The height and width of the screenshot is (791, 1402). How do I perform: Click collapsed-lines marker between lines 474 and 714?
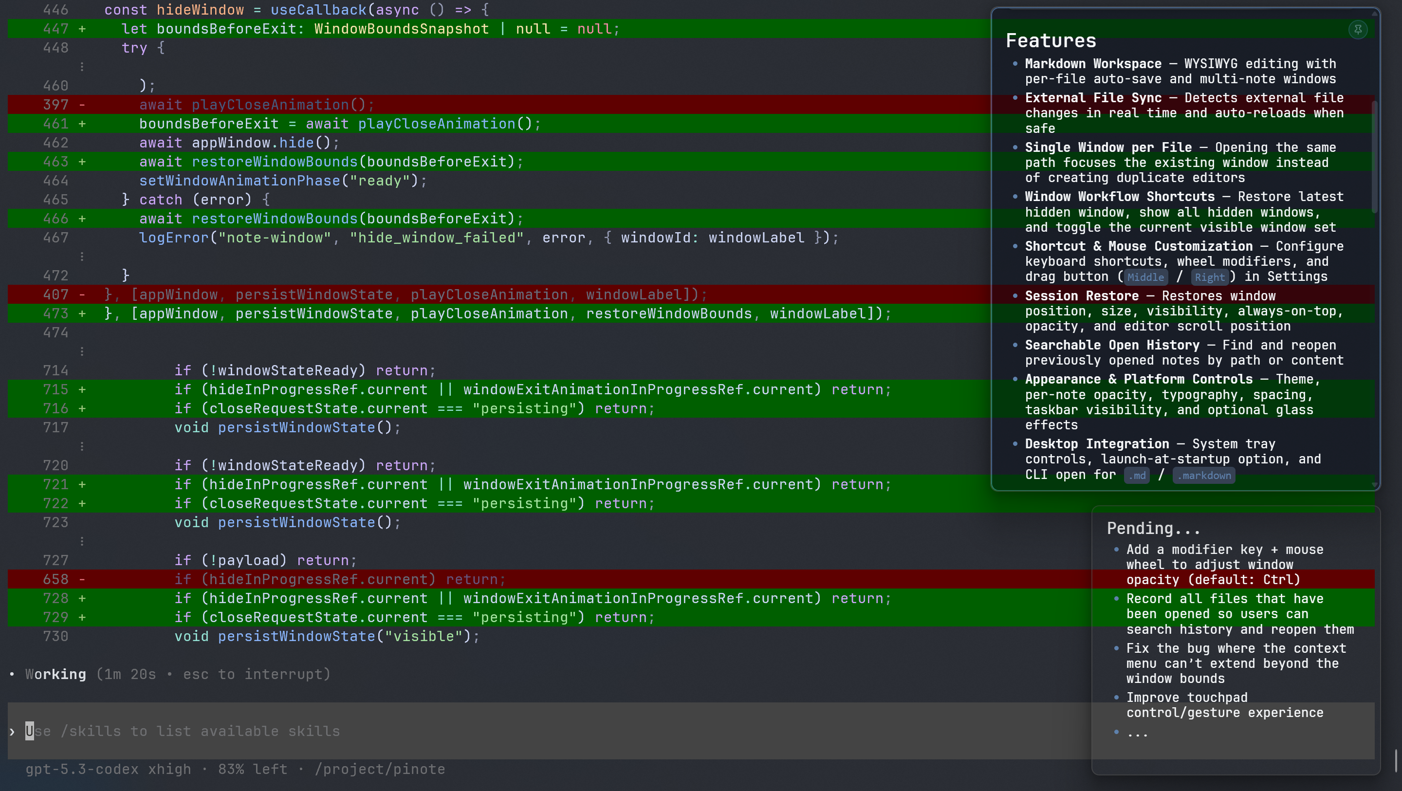(x=82, y=351)
